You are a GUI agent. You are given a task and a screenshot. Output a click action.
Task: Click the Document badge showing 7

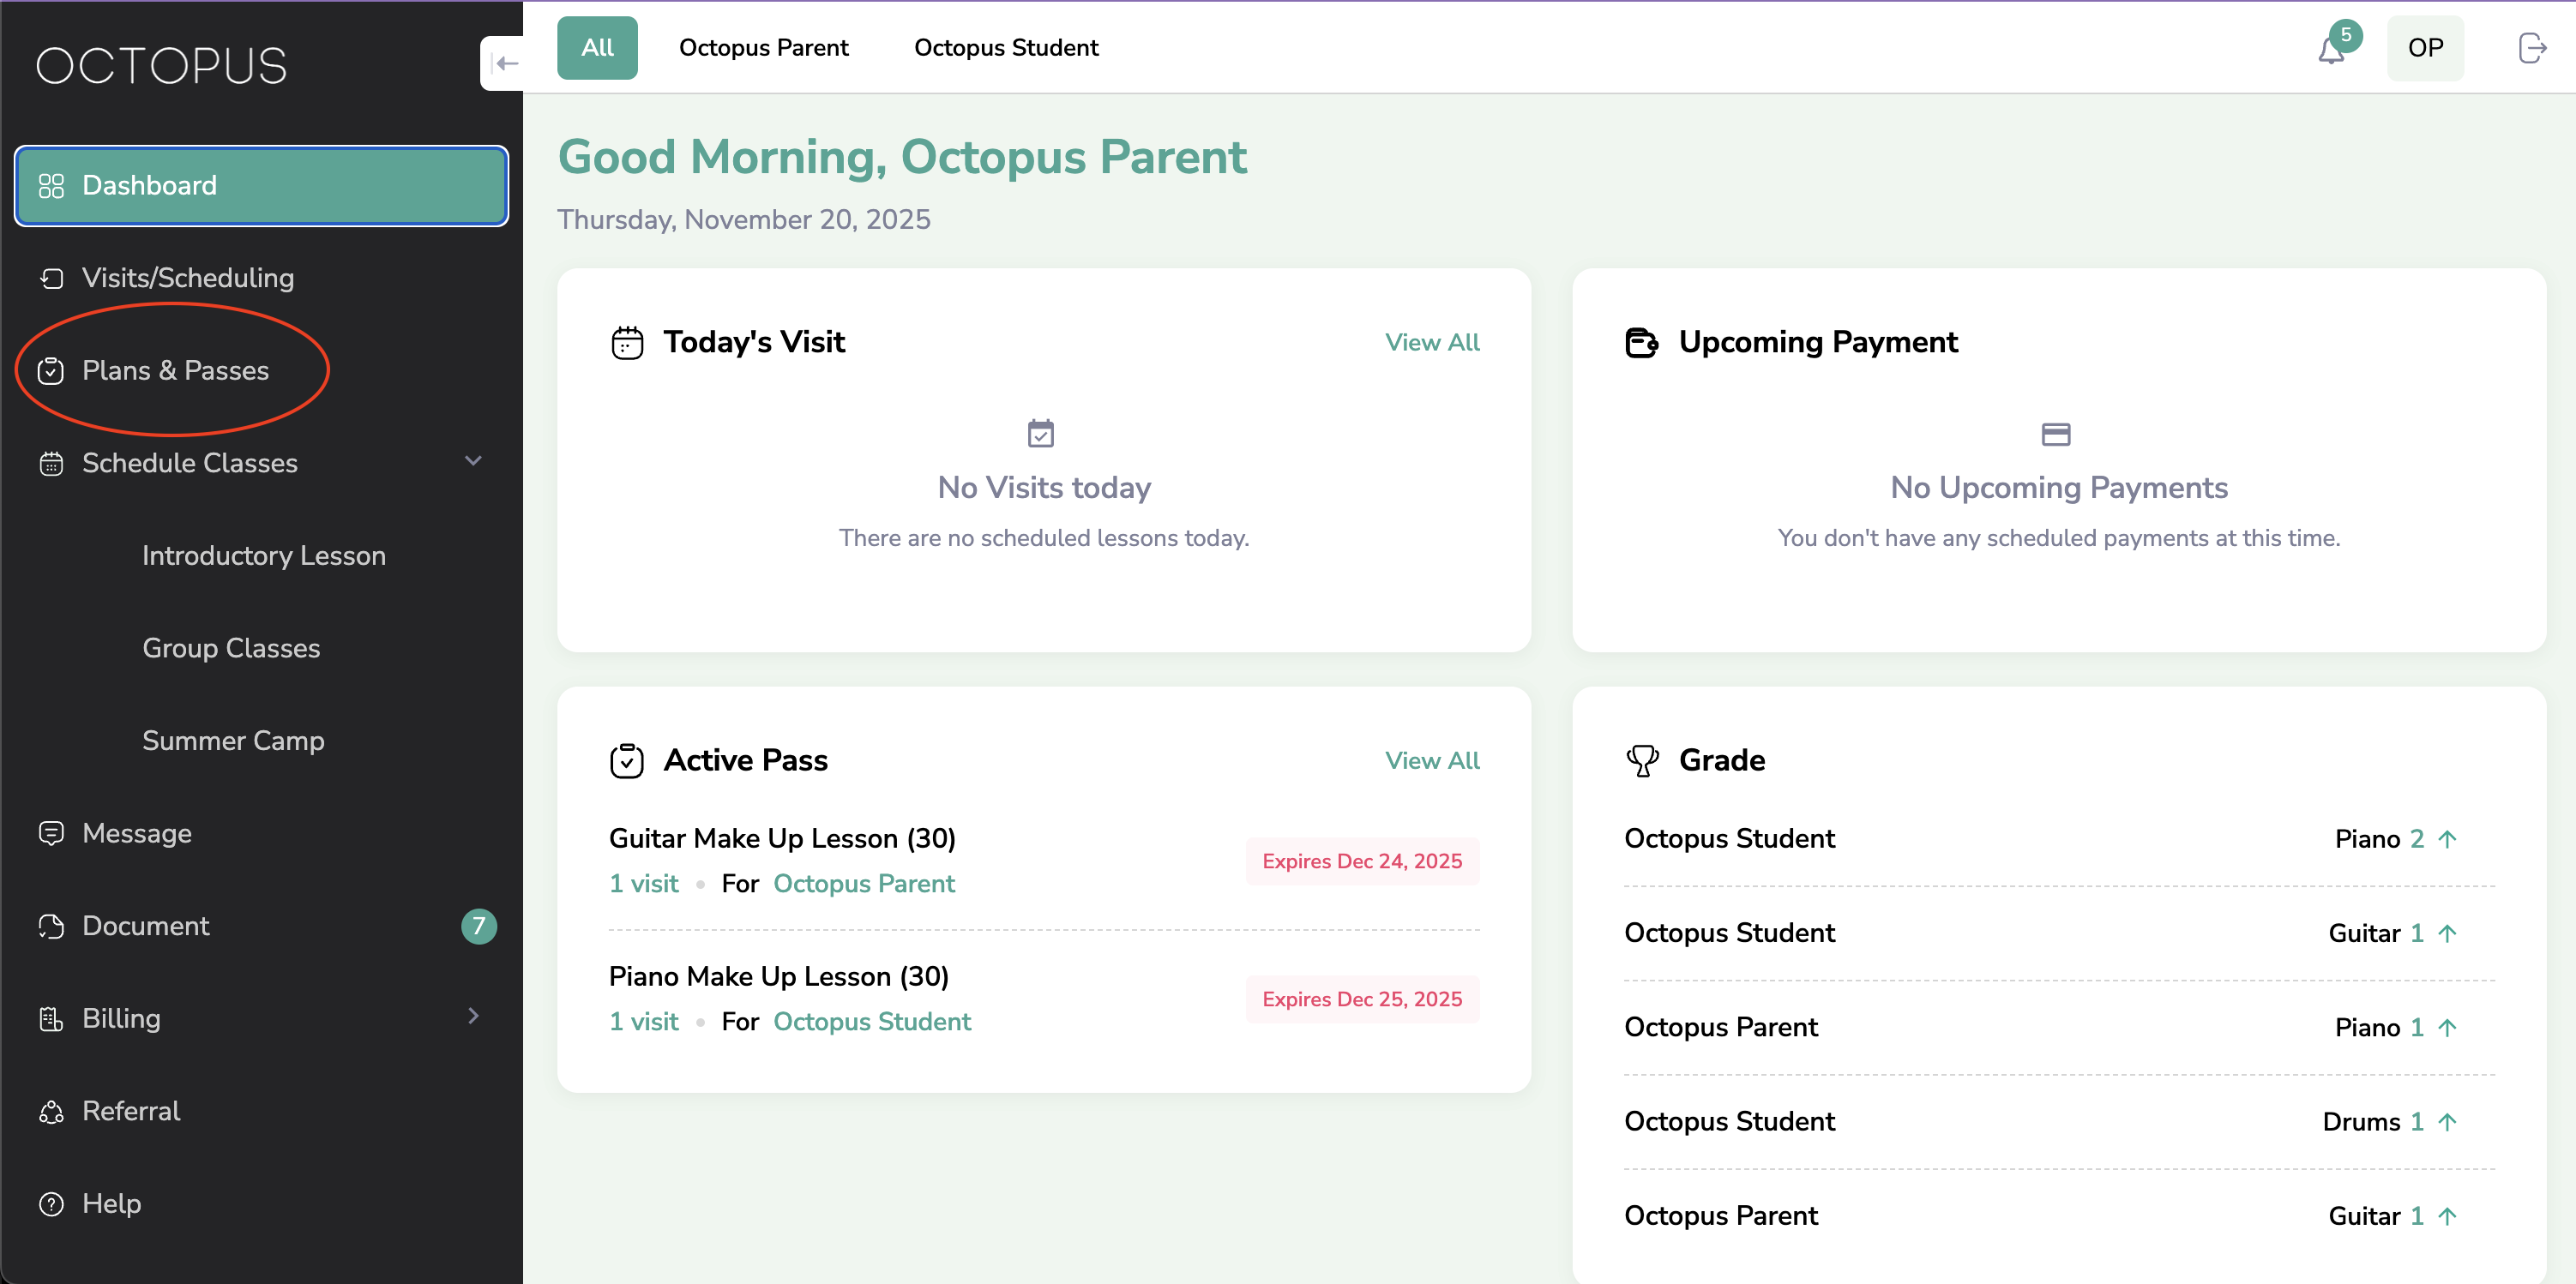point(478,925)
